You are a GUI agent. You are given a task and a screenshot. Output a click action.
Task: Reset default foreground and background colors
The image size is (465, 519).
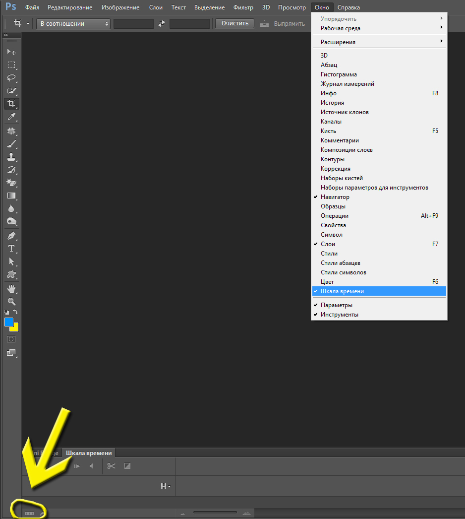click(x=6, y=312)
